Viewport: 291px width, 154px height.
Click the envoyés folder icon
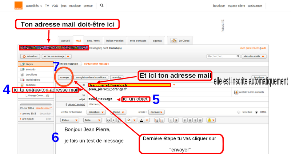click(x=23, y=69)
